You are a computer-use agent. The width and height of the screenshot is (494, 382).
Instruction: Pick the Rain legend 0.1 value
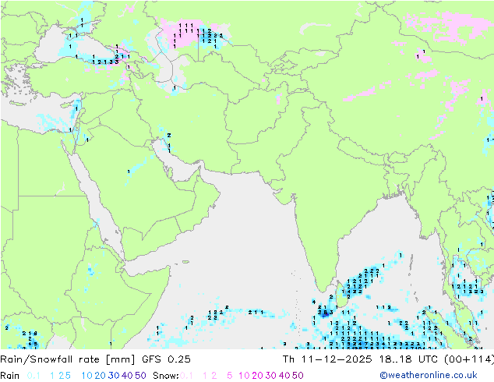pyautogui.click(x=34, y=376)
